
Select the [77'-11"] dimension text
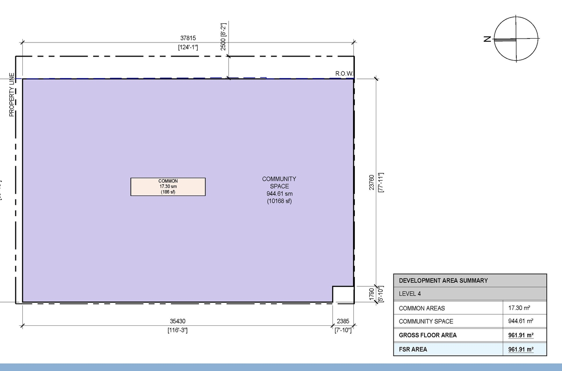click(x=380, y=182)
